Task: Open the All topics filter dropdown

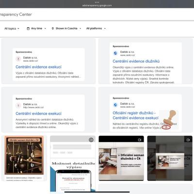Action: (x=12, y=29)
